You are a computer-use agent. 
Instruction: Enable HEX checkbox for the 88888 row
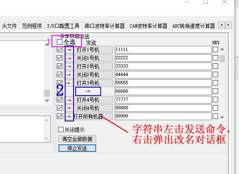(215, 108)
